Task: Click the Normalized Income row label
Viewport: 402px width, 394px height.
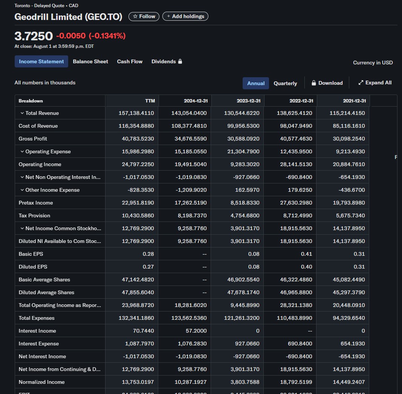Action: click(41, 382)
